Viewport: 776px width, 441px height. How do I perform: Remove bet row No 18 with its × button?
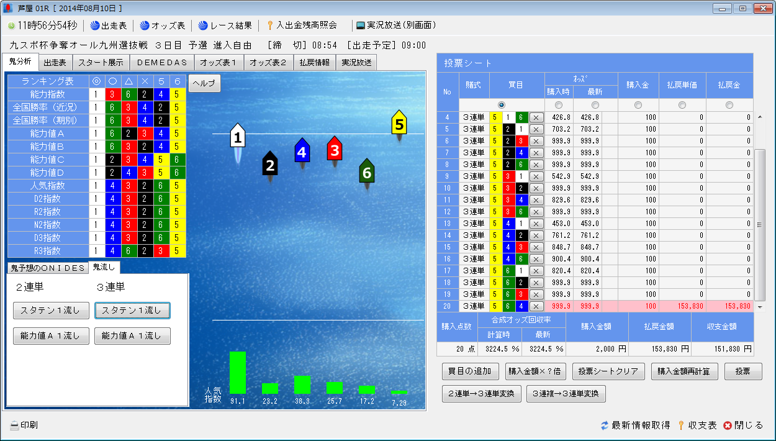[536, 282]
